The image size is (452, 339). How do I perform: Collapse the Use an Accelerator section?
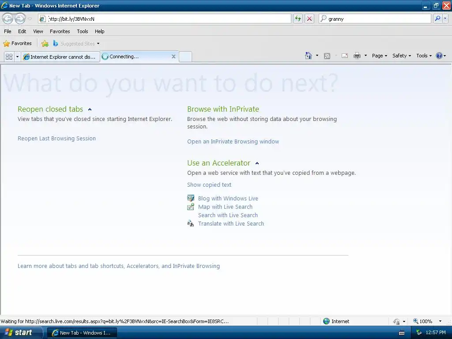pyautogui.click(x=257, y=163)
